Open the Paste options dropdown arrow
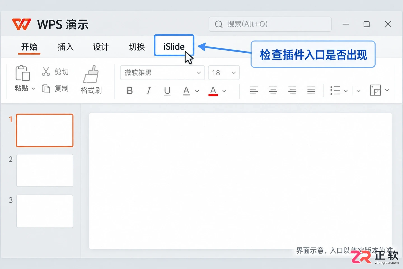 [34, 89]
